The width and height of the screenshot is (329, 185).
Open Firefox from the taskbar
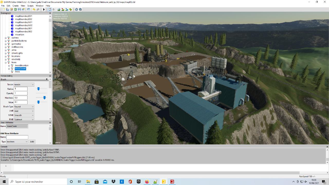click(x=147, y=182)
